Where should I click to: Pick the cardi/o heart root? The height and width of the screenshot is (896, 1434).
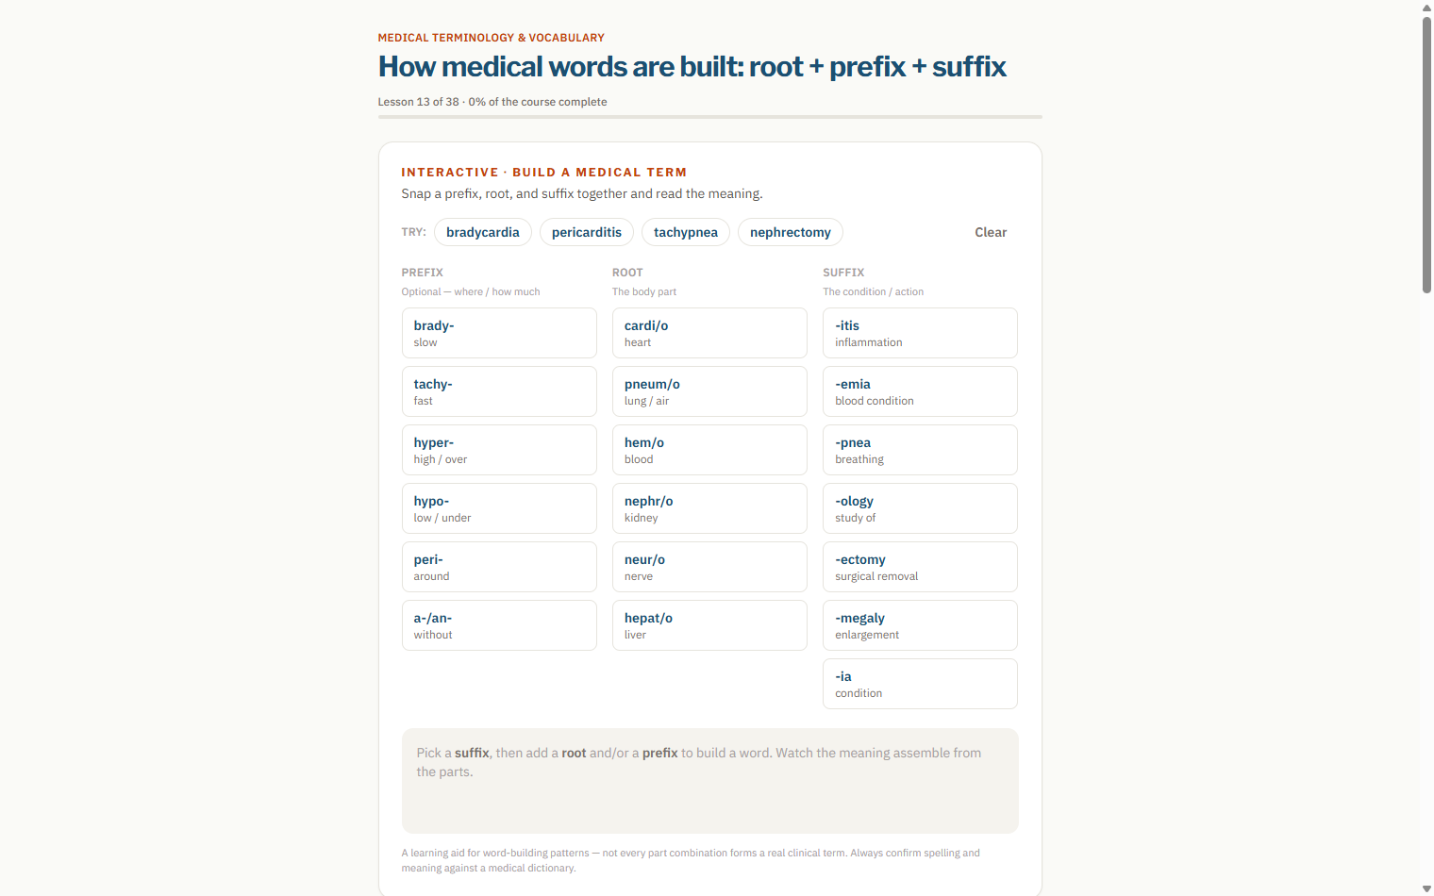[709, 333]
